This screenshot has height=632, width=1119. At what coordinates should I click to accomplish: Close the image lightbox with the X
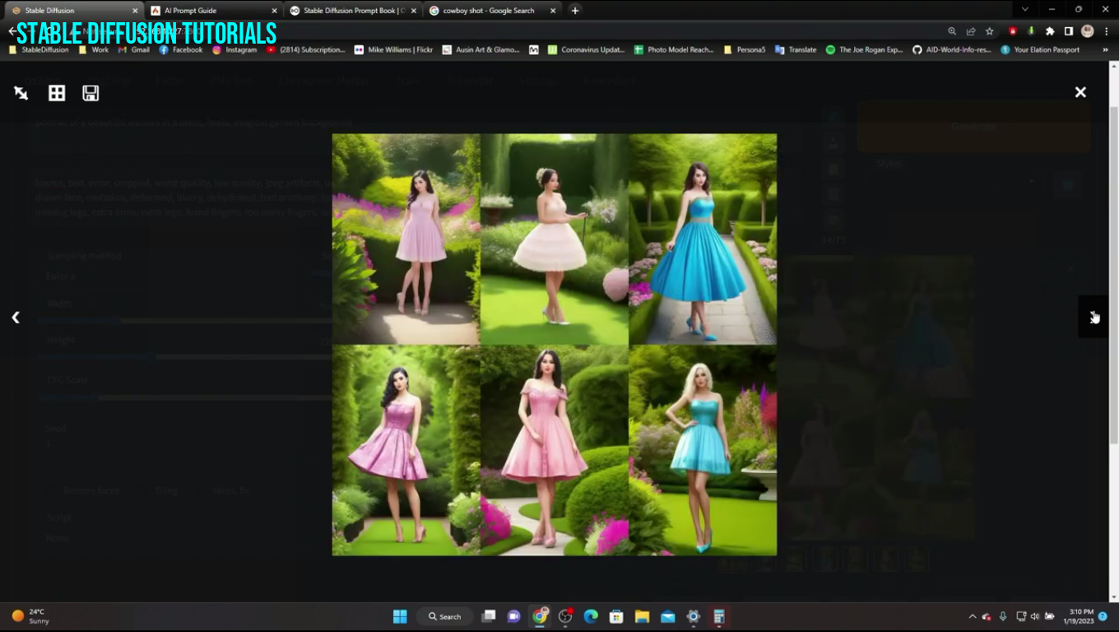click(x=1080, y=92)
